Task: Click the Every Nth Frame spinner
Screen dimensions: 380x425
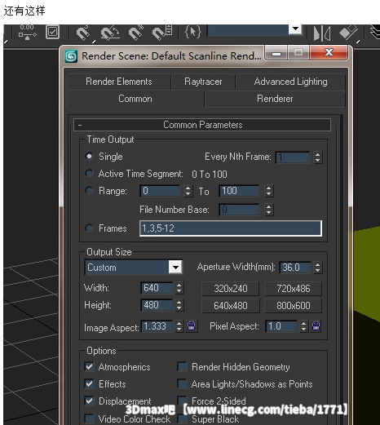Action: [317, 157]
